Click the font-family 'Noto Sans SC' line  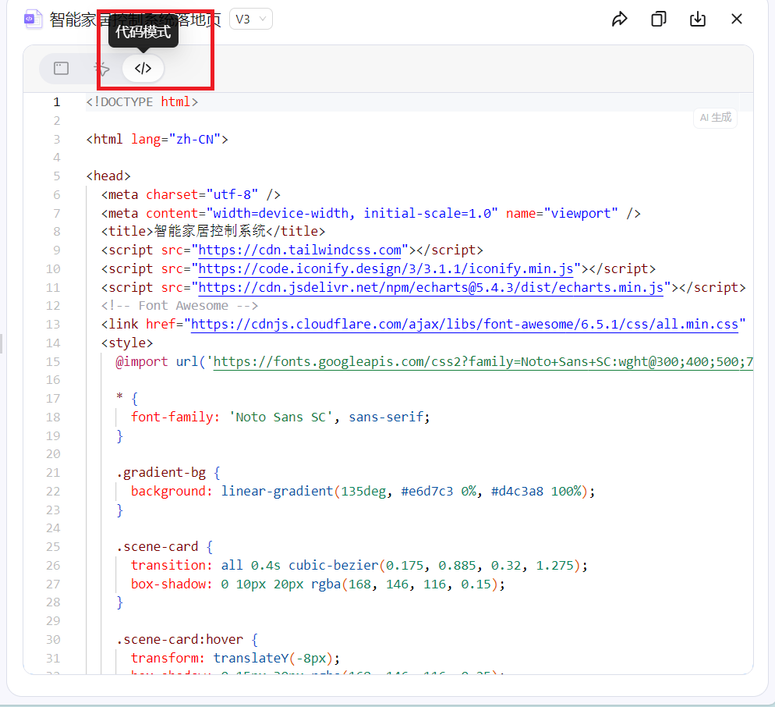click(x=280, y=417)
